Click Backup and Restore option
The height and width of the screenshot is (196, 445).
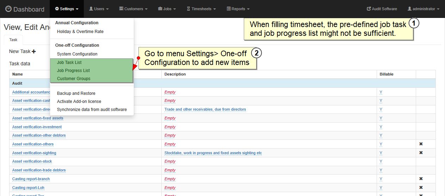[x=76, y=93]
